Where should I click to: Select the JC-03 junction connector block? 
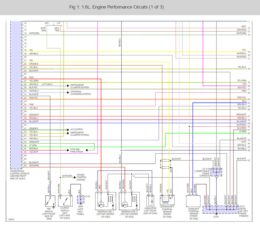(221, 210)
